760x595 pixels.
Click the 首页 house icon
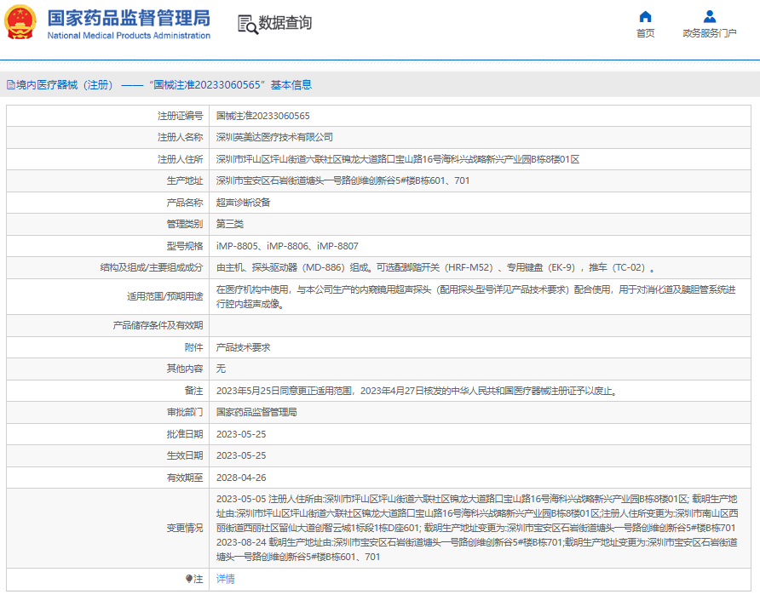pos(645,17)
